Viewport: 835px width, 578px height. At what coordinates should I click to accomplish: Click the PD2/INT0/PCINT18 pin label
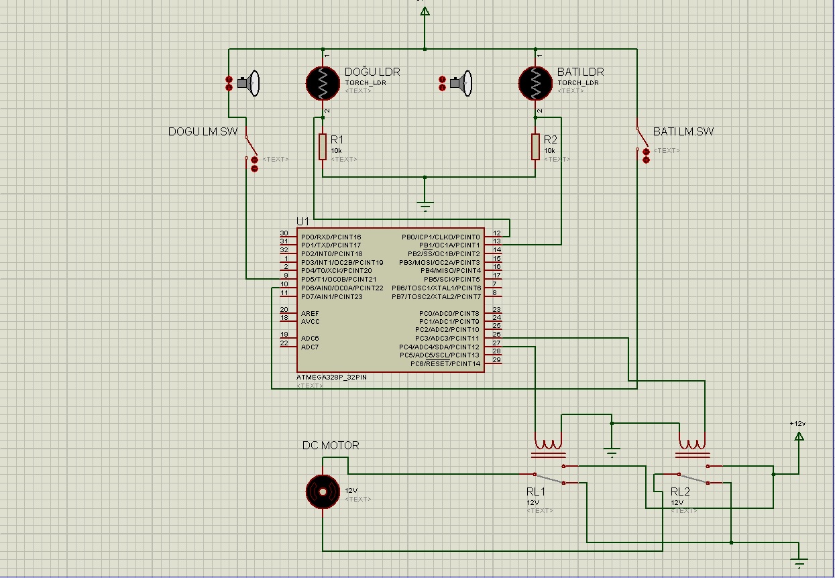(332, 254)
